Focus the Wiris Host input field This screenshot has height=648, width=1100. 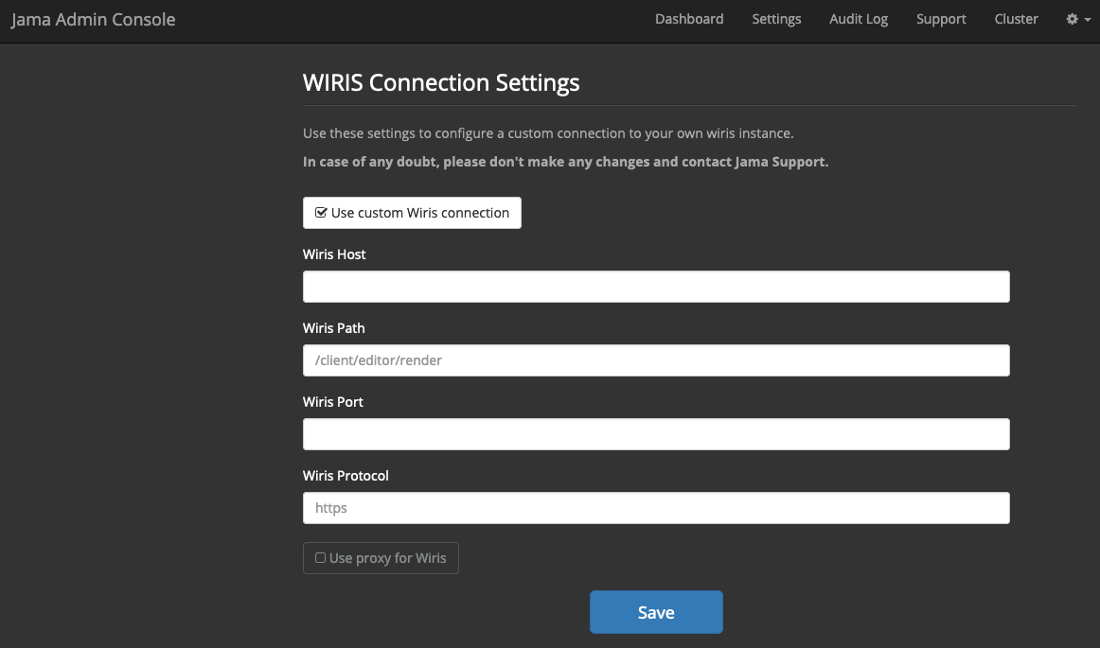(x=656, y=287)
